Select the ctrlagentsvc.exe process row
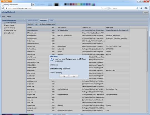 [x=78, y=108]
